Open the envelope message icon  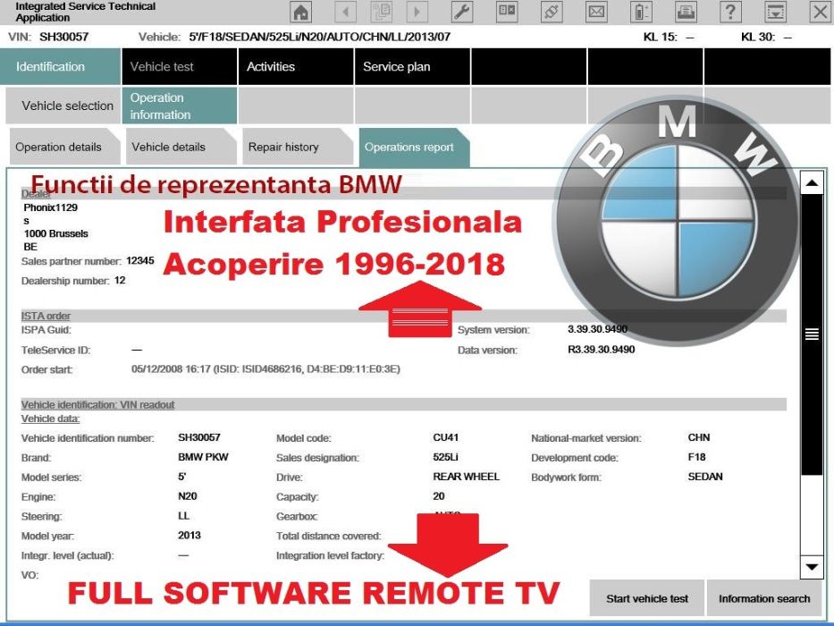pos(596,12)
